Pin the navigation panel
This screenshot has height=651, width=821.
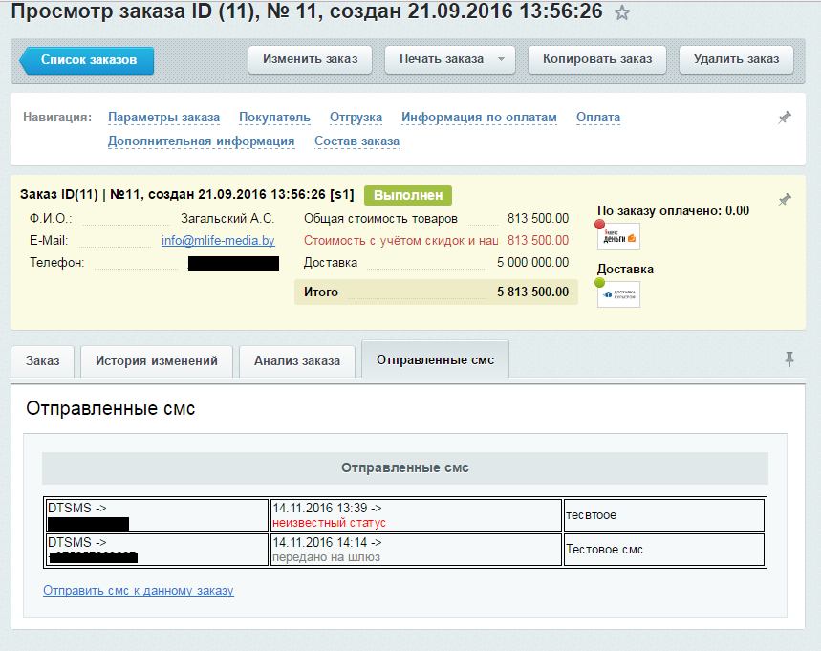785,118
